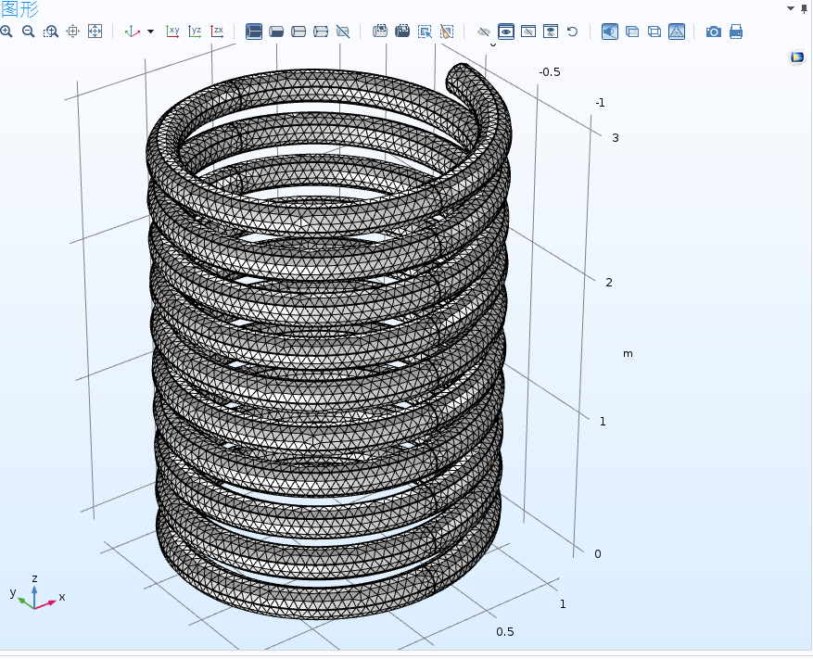813x659 pixels.
Task: Click the Zoom In magnifier icon
Action: (6, 32)
